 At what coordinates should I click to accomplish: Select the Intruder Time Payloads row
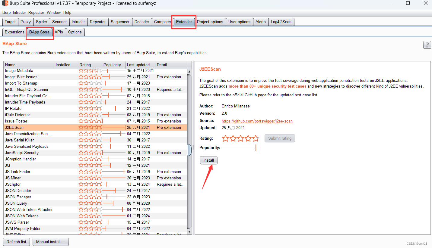95,102
